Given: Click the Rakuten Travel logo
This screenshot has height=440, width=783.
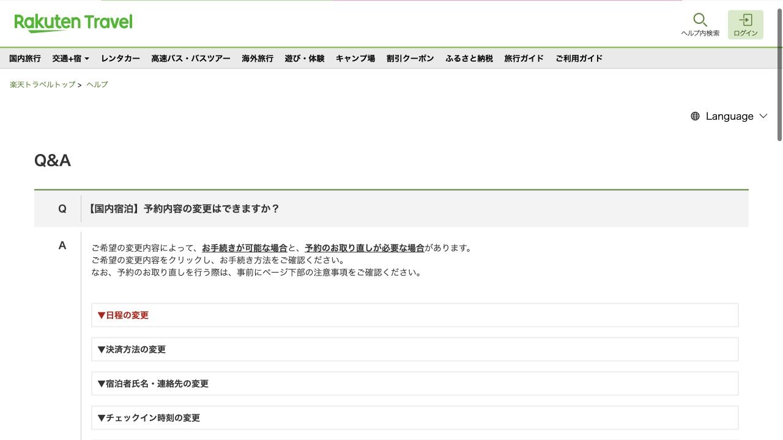Looking at the screenshot, I should (x=73, y=23).
